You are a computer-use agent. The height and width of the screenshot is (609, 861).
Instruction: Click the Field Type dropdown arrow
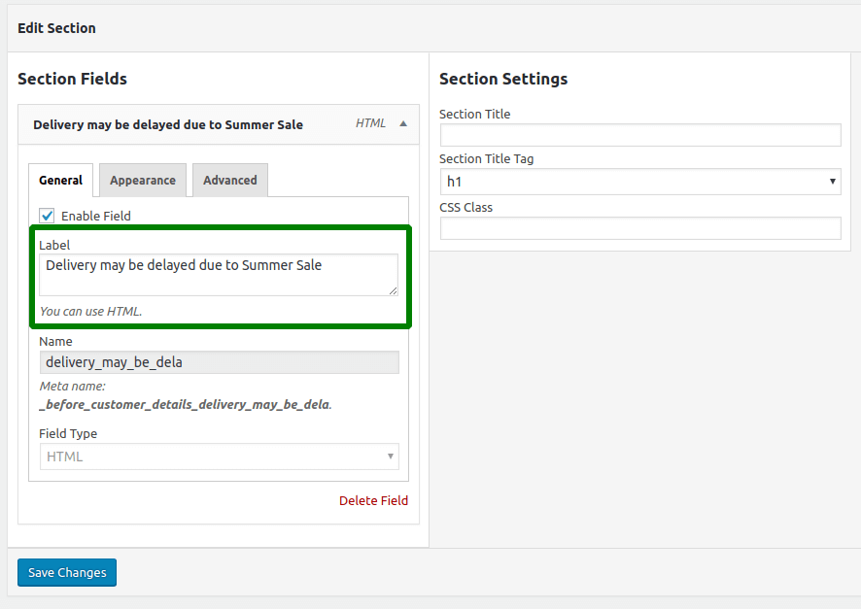pos(391,457)
